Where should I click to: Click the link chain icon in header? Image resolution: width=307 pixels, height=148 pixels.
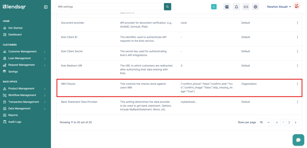246,7
